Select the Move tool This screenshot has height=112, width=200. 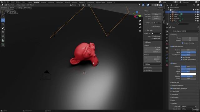[3, 20]
